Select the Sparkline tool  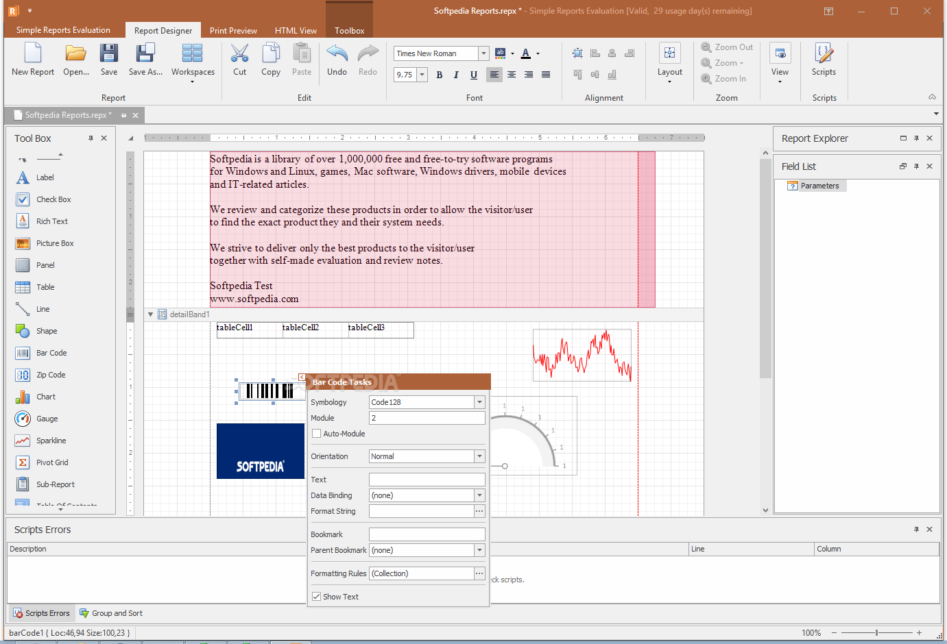[x=51, y=441]
